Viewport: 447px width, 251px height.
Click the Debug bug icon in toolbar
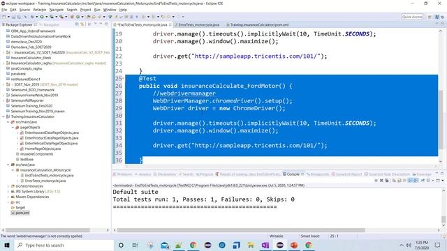pyautogui.click(x=32, y=17)
